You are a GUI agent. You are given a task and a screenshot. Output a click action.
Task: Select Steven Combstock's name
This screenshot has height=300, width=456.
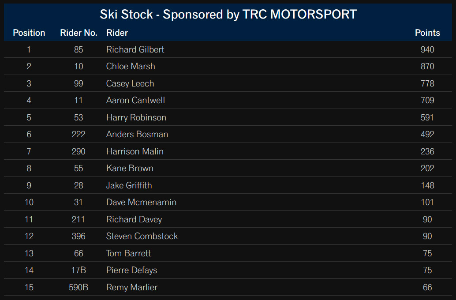[142, 236]
